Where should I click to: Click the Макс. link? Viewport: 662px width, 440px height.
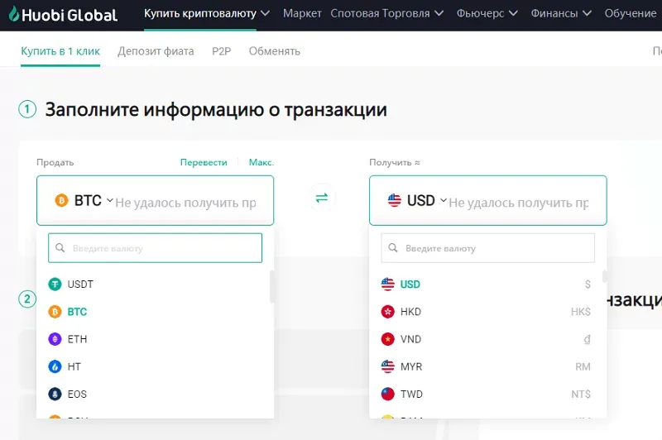click(x=261, y=162)
